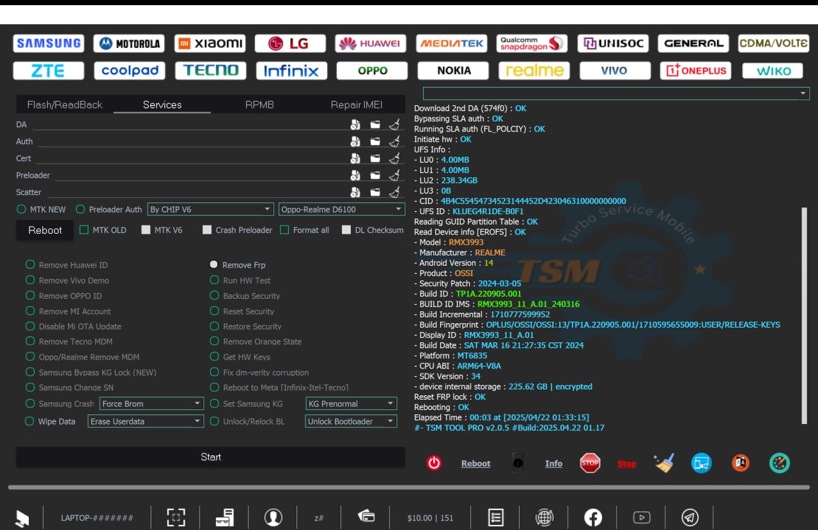Open the blue screen/devices icon
The image size is (818, 530).
coord(702,463)
